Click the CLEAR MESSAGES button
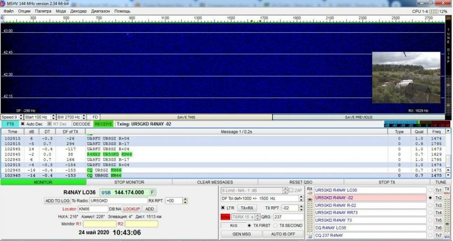 [215, 182]
